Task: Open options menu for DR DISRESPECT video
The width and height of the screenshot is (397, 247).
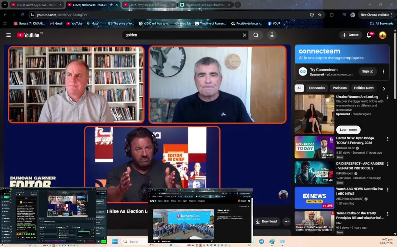Action: coord(387,164)
